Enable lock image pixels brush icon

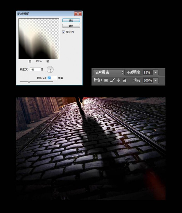coord(112,80)
